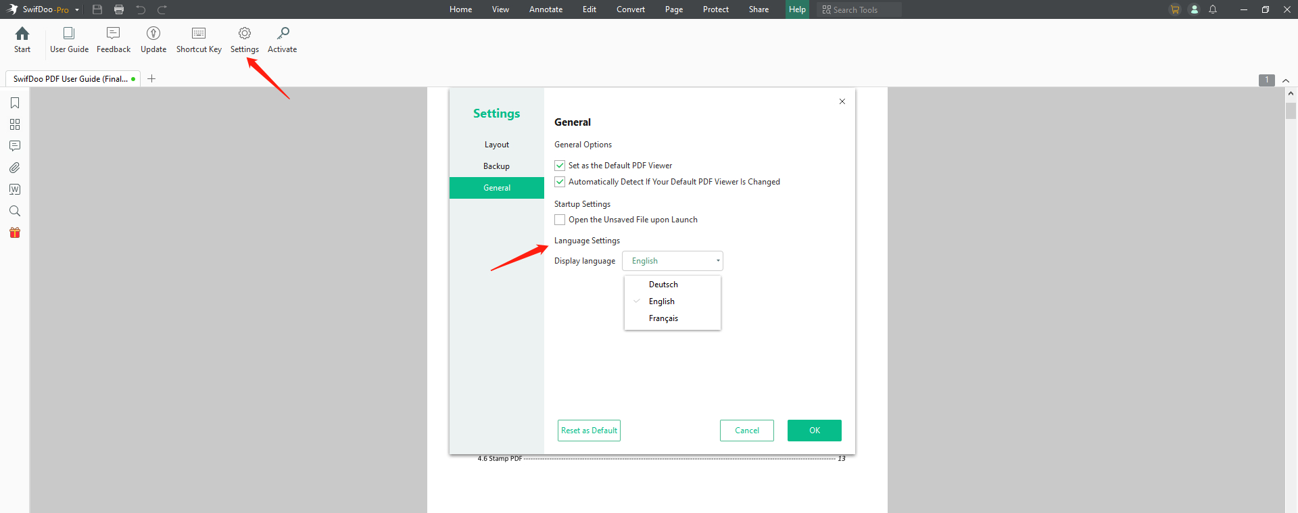
Task: Click the Update icon in toolbar
Action: click(153, 40)
